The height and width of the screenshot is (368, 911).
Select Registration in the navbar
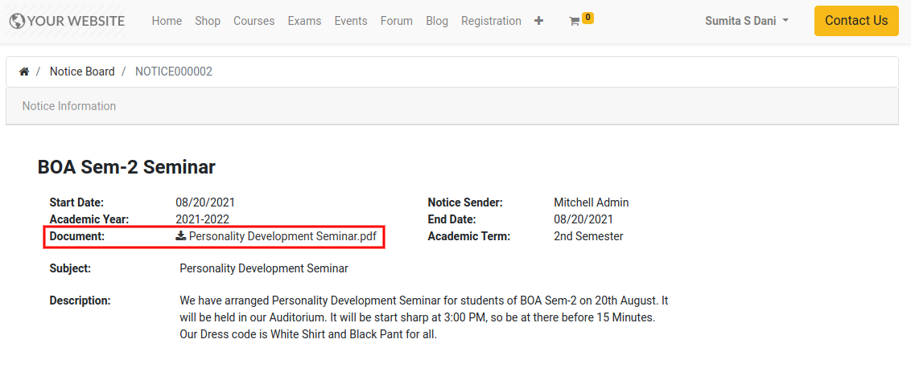pos(491,21)
